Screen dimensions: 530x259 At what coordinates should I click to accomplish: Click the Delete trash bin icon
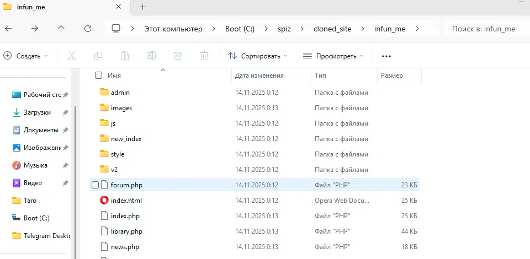click(204, 56)
